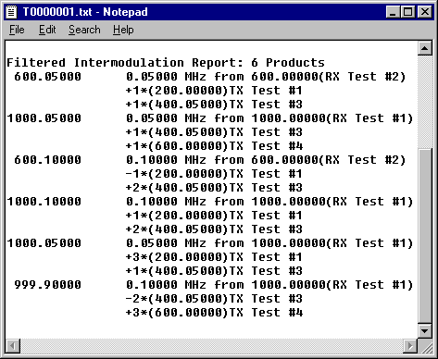The image size is (438, 359).
Task: Minimize the Notepad window
Action: pyautogui.click(x=393, y=12)
